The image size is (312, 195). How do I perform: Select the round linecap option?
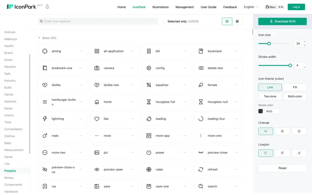pos(266,131)
